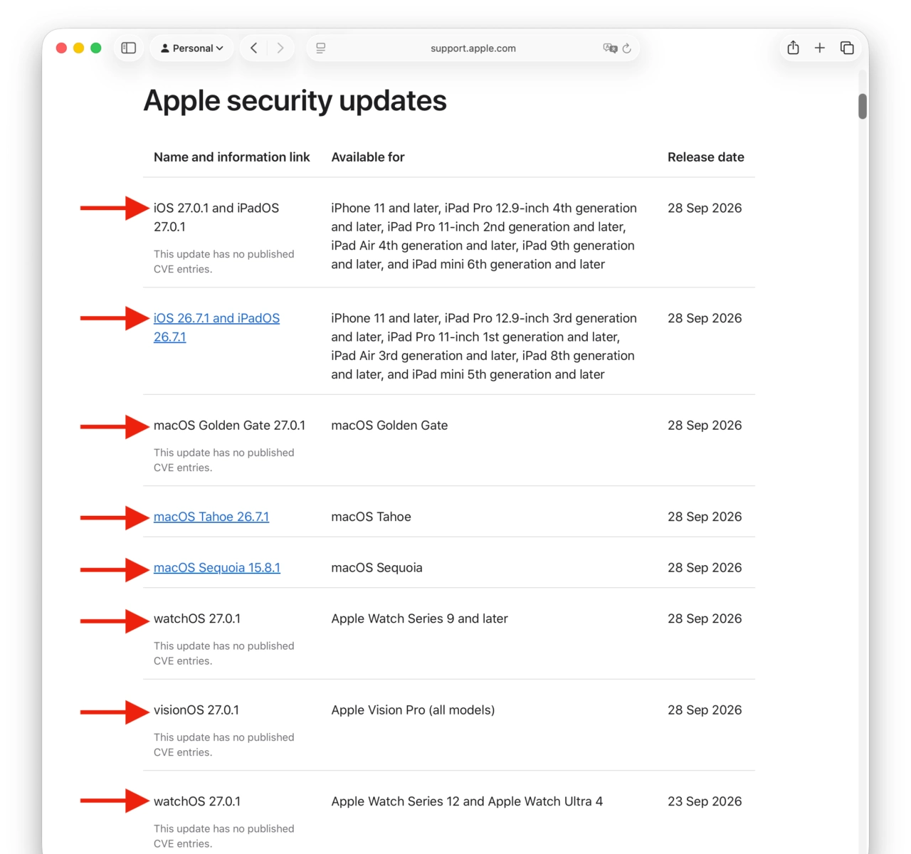Open the macOS Tahoe 26.7.1 link
The height and width of the screenshot is (854, 911).
click(211, 517)
